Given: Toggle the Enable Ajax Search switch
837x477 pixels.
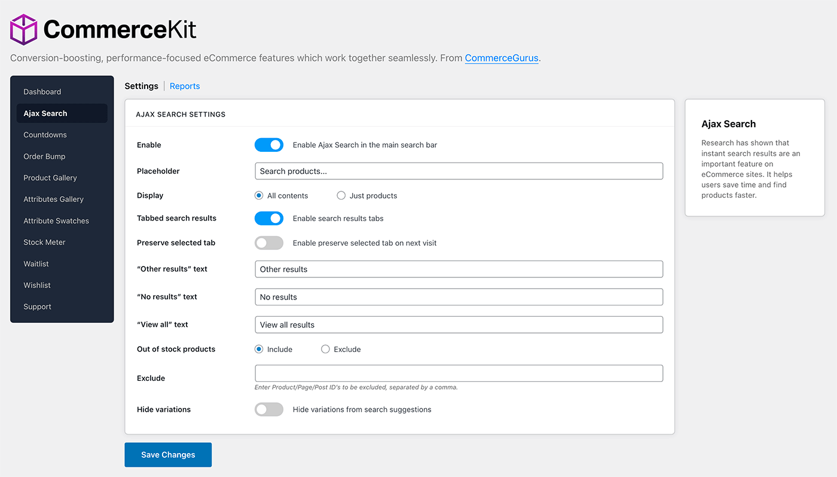Looking at the screenshot, I should [269, 145].
